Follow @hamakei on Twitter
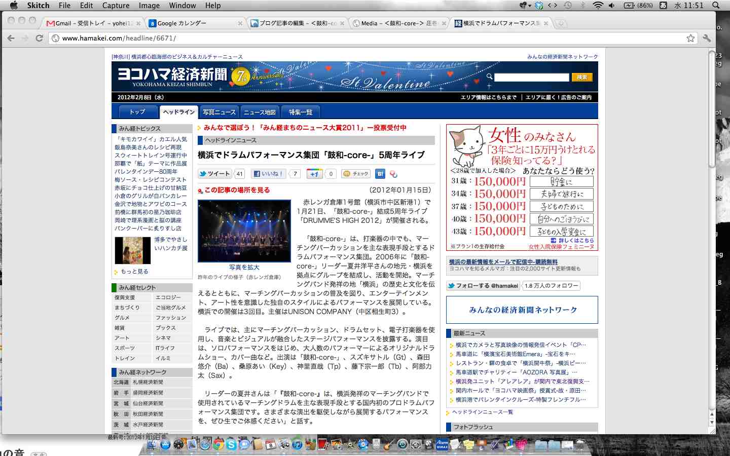Screen dimensions: 730x456 tap(483, 286)
